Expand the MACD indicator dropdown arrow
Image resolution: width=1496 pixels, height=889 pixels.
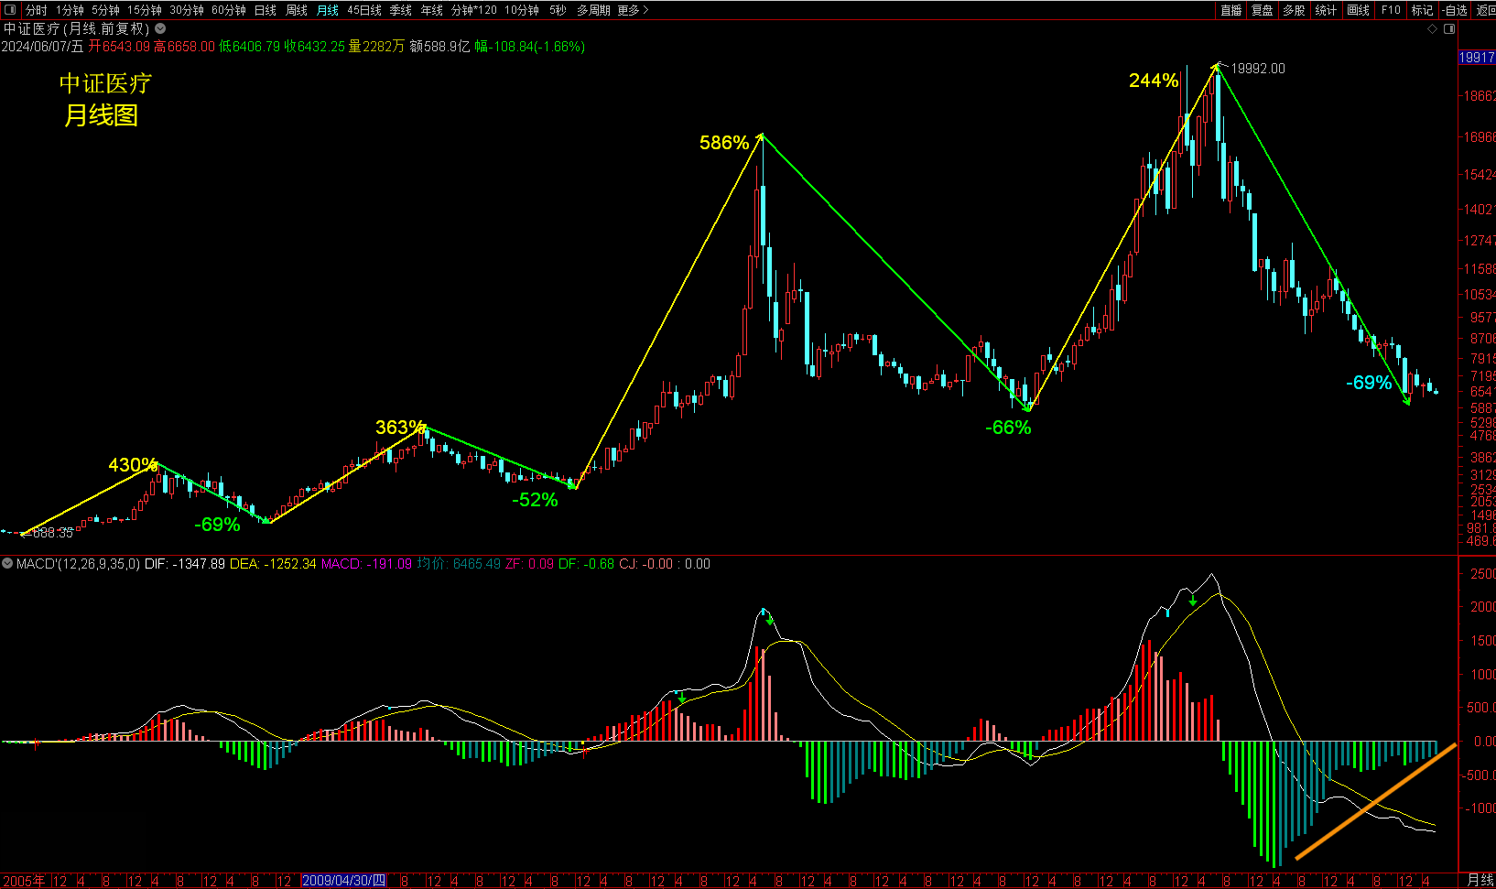[8, 564]
